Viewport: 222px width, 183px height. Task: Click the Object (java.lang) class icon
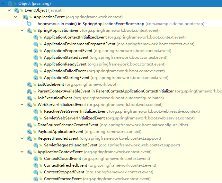click(x=10, y=4)
